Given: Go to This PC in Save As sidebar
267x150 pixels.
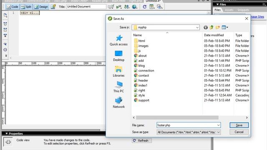Looking at the screenshot, I should pos(118,87).
